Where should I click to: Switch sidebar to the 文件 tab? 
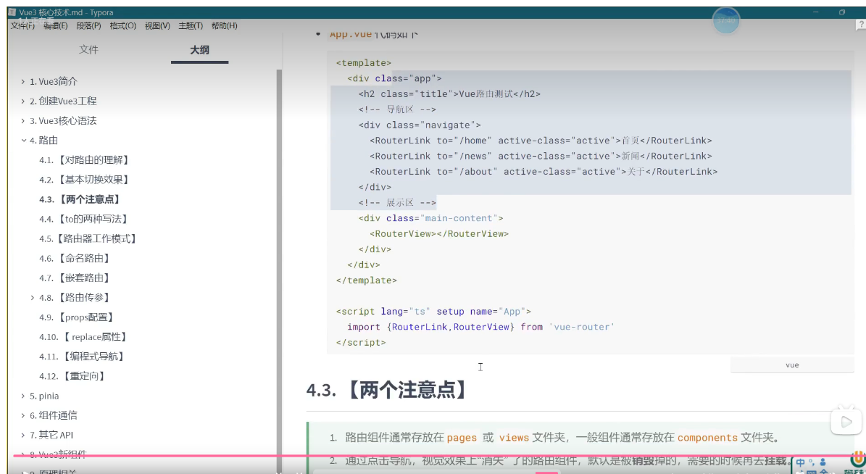tap(88, 50)
